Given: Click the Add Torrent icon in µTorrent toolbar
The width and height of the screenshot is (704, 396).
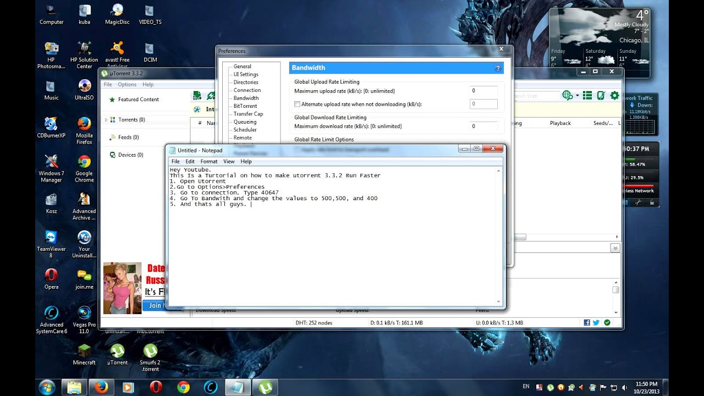Looking at the screenshot, I should (x=197, y=96).
